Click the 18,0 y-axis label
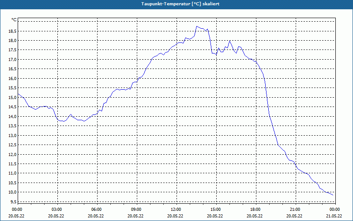Viewport: 353px width, 221px height. point(13,41)
